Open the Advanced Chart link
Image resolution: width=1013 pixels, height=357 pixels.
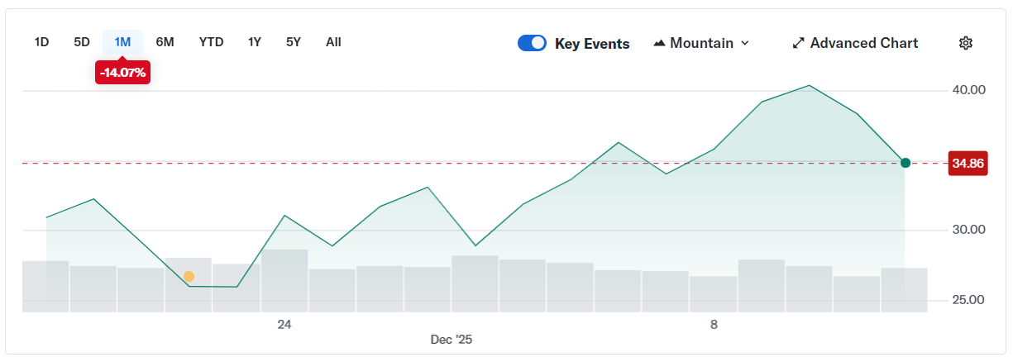point(863,43)
